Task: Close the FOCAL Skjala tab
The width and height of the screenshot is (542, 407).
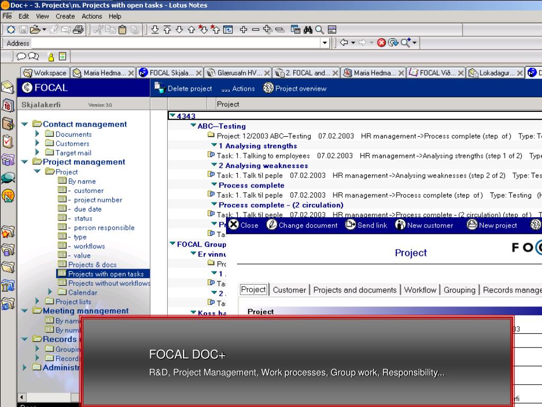Action: click(198, 73)
